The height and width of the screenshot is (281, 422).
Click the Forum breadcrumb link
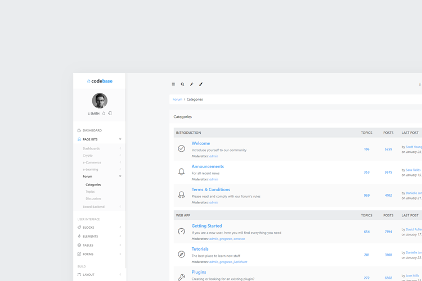coord(177,99)
